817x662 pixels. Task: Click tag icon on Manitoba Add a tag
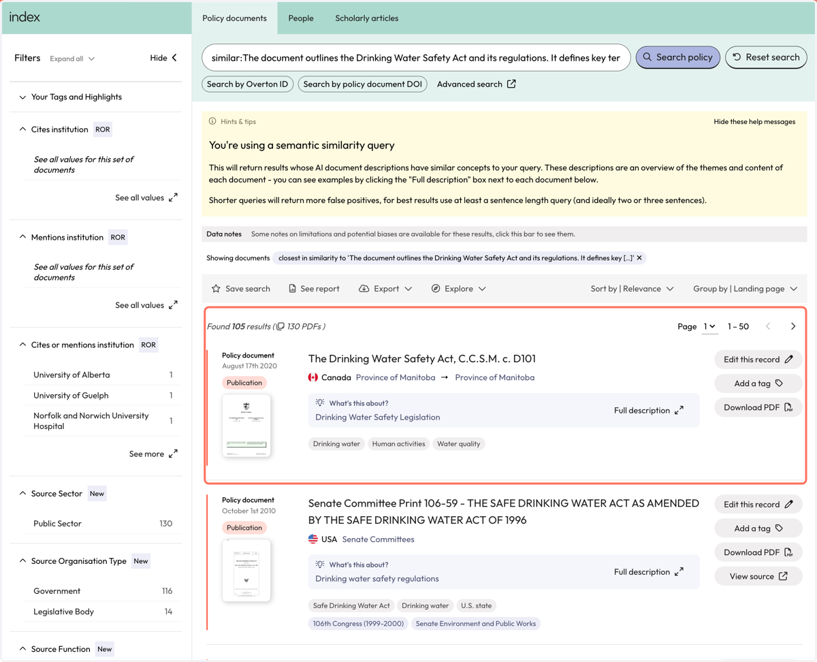(780, 383)
